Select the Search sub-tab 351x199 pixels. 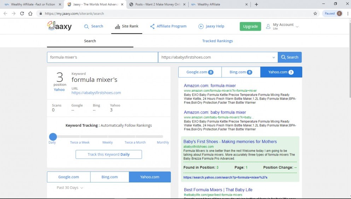tap(90, 41)
